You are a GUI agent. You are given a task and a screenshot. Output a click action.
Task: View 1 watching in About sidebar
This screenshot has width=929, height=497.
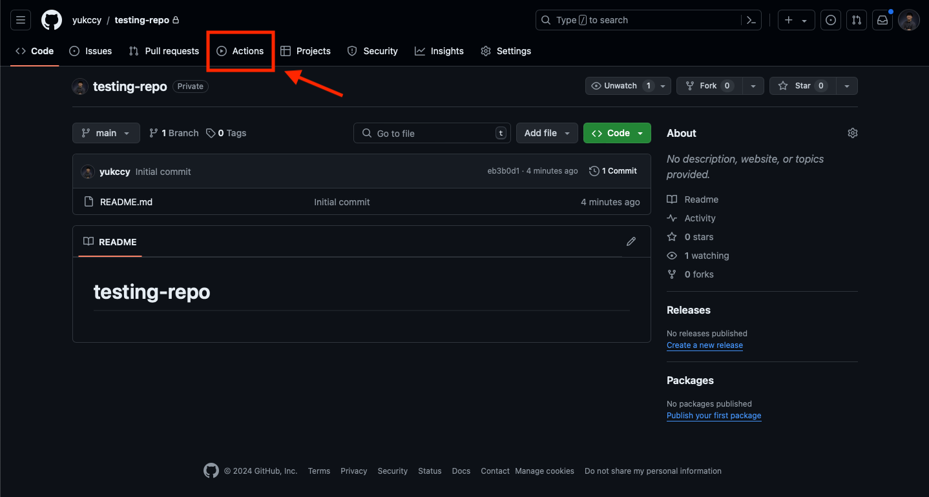(698, 256)
